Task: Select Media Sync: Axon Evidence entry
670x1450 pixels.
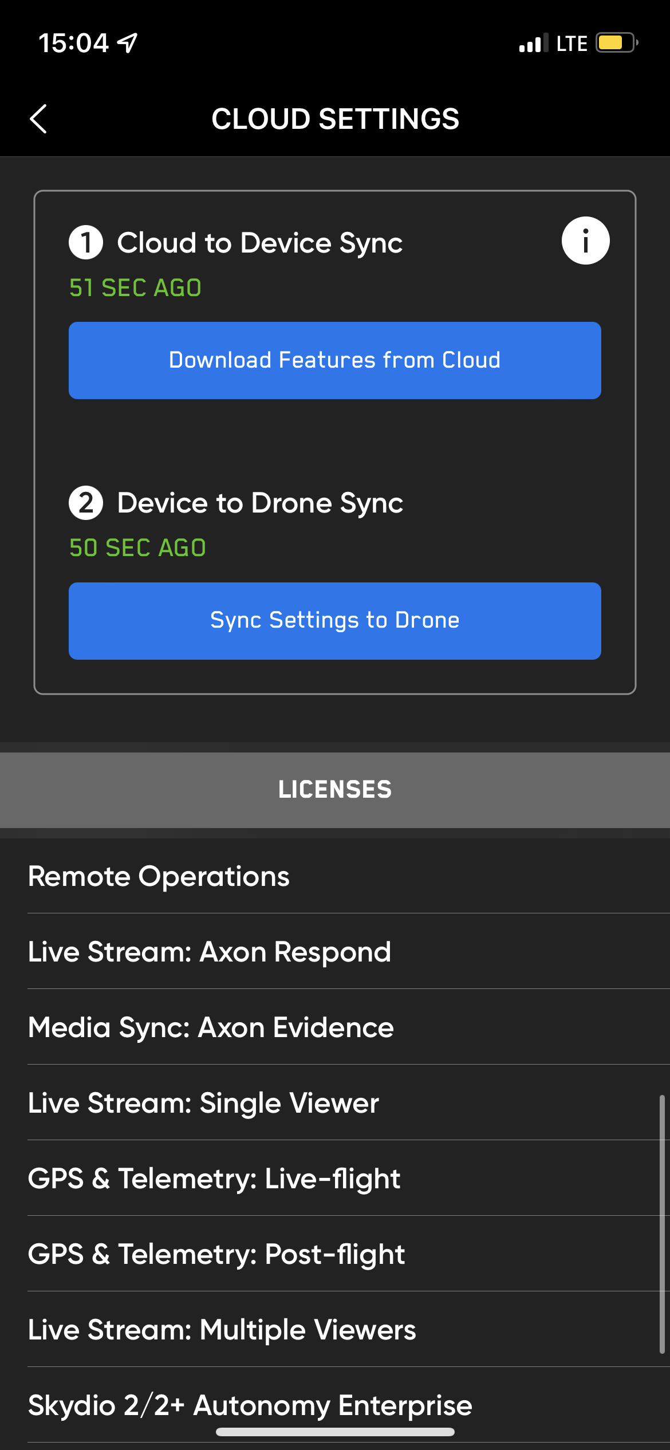Action: tap(211, 1027)
